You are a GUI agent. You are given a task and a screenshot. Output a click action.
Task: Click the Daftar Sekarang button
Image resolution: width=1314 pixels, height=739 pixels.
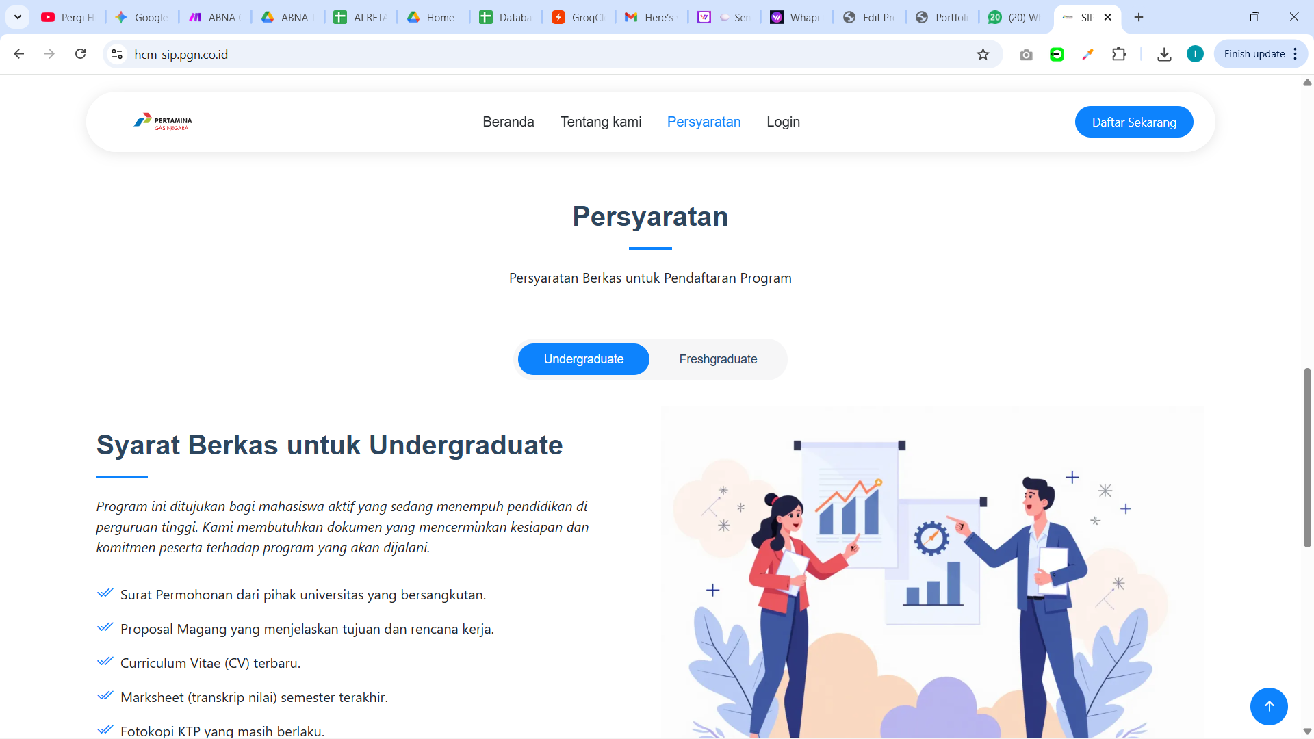(x=1134, y=122)
